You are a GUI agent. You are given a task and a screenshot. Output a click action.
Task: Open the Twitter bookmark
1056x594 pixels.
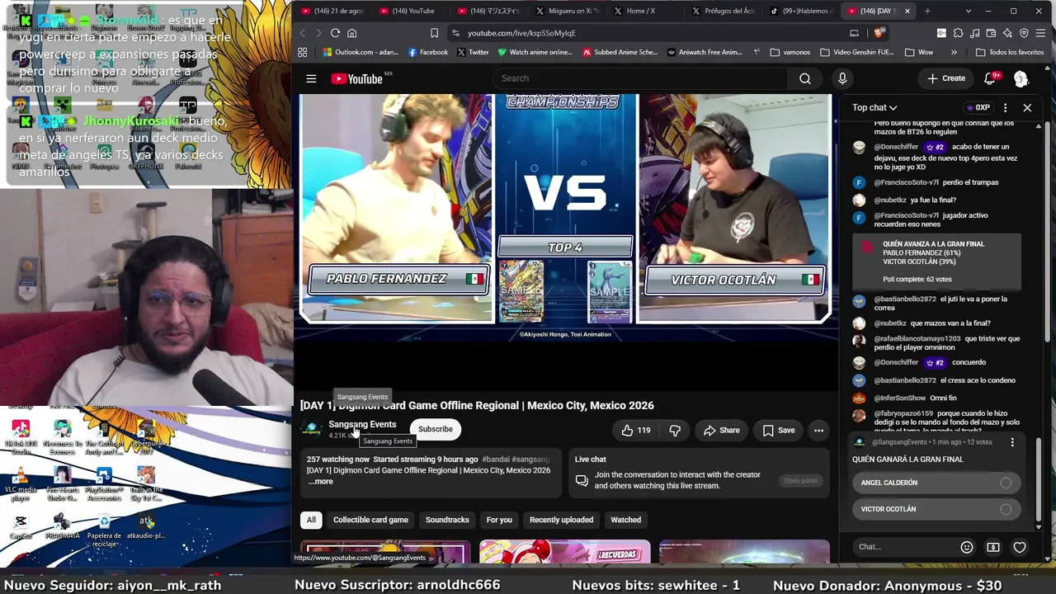click(x=473, y=52)
